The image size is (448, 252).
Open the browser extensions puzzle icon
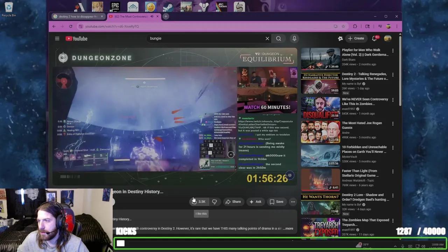(355, 26)
